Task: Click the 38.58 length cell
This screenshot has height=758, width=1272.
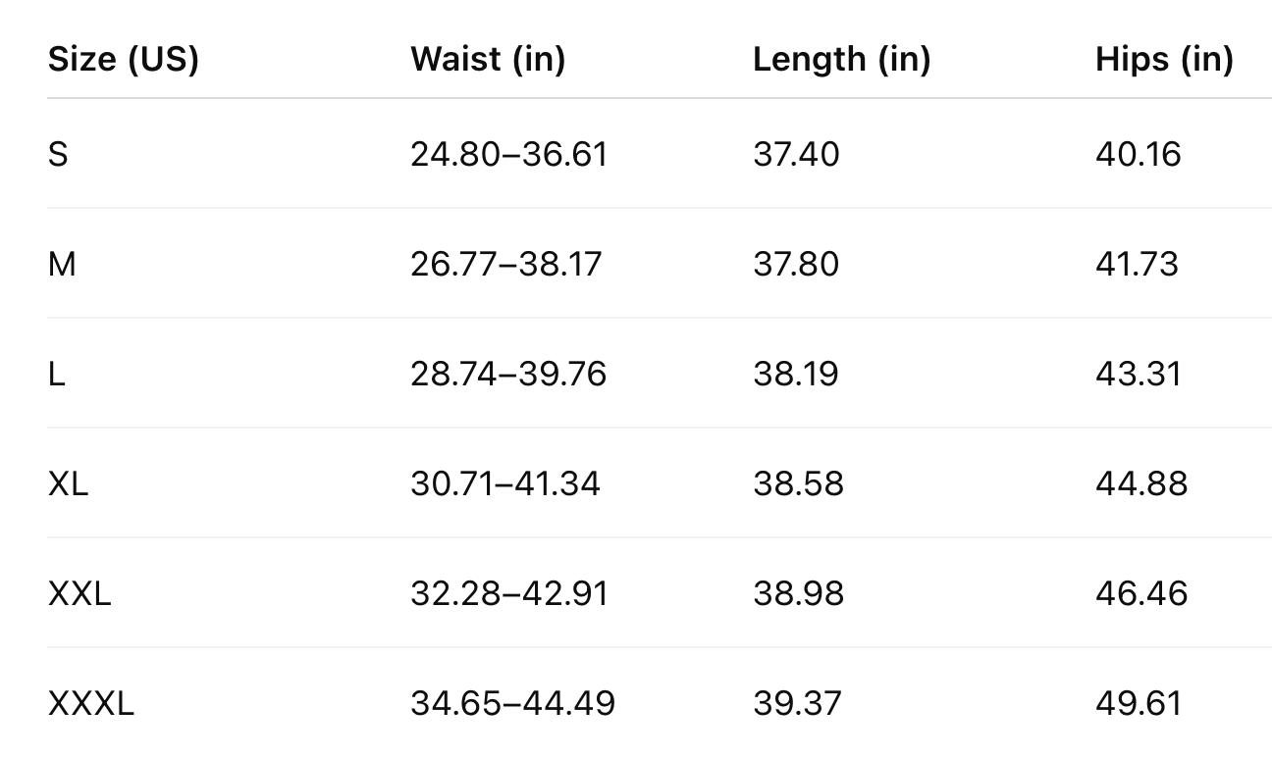Action: pyautogui.click(x=798, y=483)
